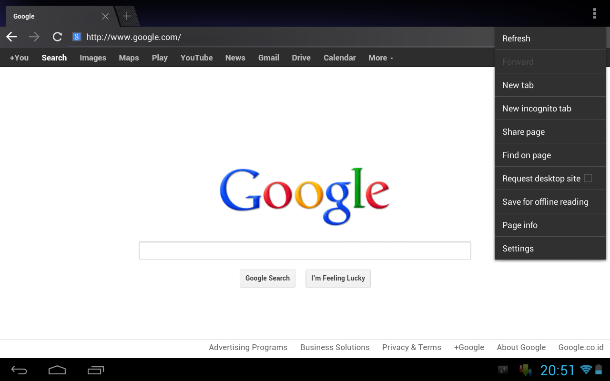
Task: Click the Google Search button
Action: pyautogui.click(x=267, y=278)
